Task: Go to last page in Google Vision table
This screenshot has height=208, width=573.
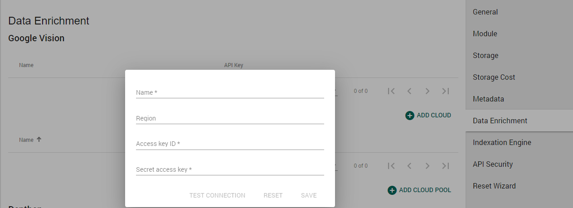Action: click(445, 91)
